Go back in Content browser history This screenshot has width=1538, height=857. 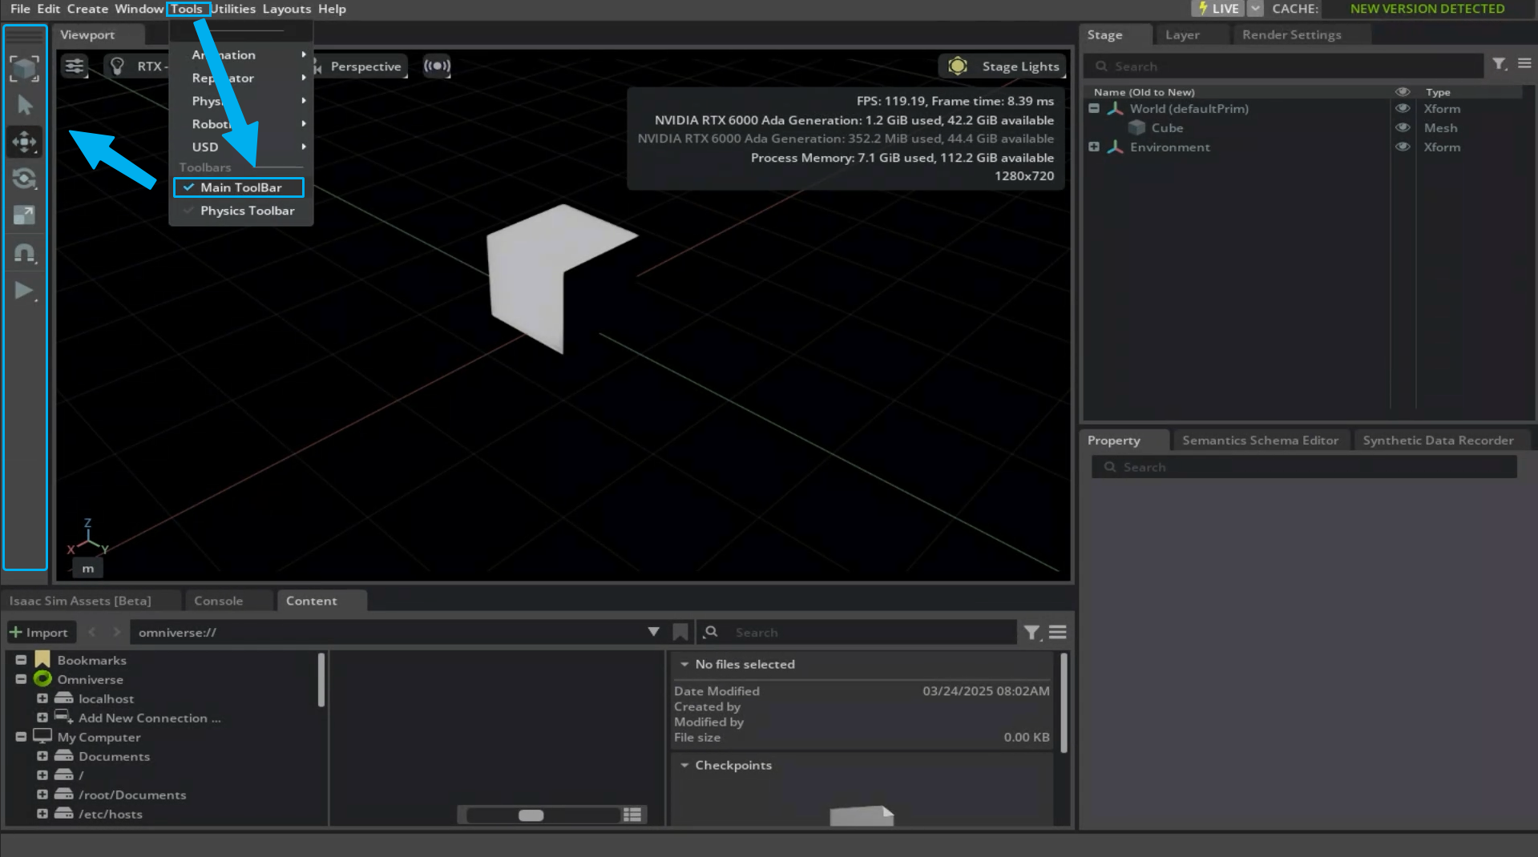click(x=92, y=632)
